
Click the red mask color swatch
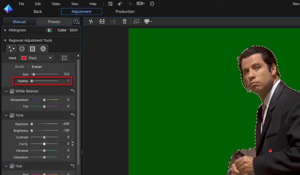click(x=24, y=58)
